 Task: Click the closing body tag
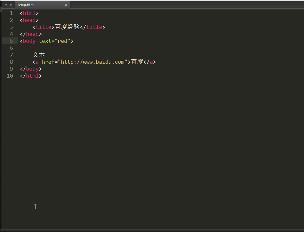tap(31, 69)
